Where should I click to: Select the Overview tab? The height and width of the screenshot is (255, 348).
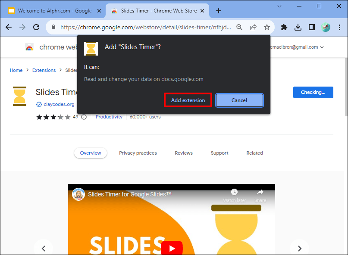coord(91,153)
